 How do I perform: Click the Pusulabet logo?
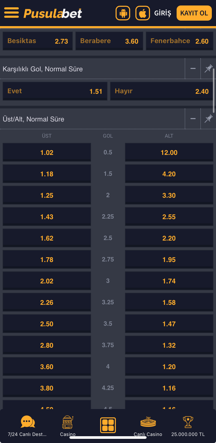(53, 13)
